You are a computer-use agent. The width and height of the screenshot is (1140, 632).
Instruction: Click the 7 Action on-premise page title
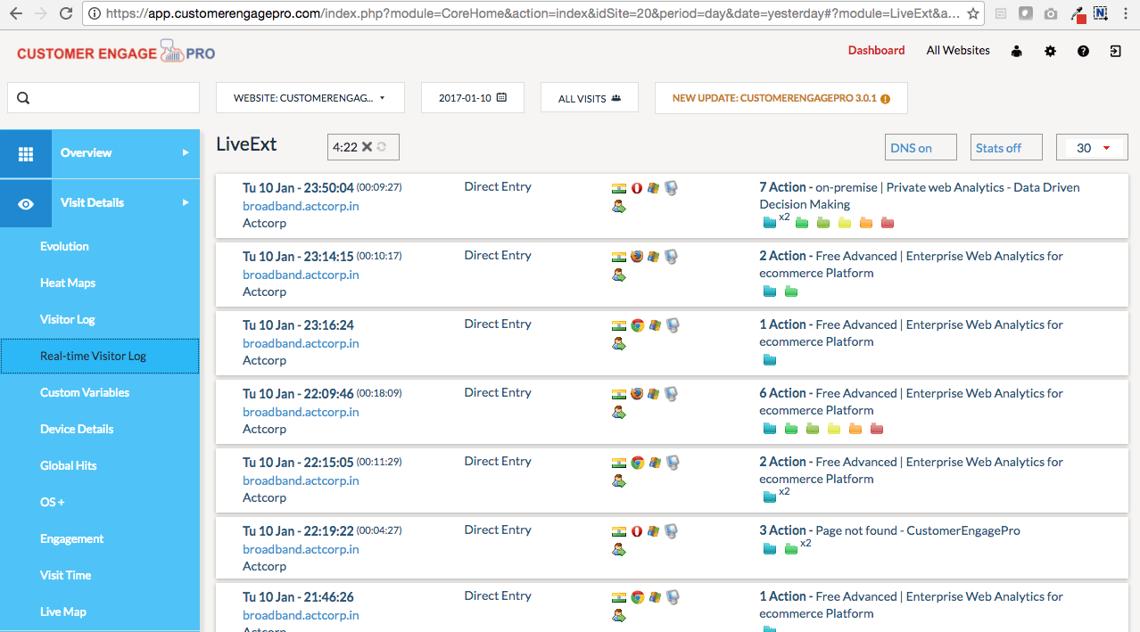point(920,196)
